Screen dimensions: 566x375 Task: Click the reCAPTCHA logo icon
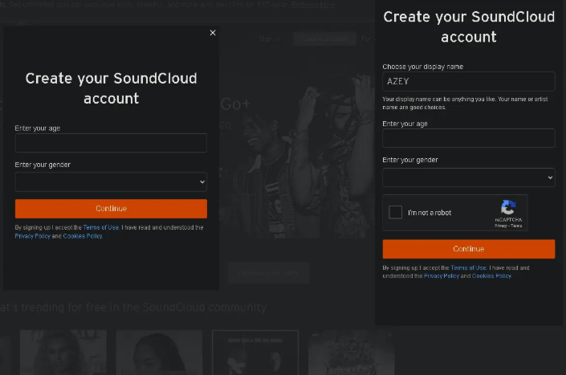point(508,208)
